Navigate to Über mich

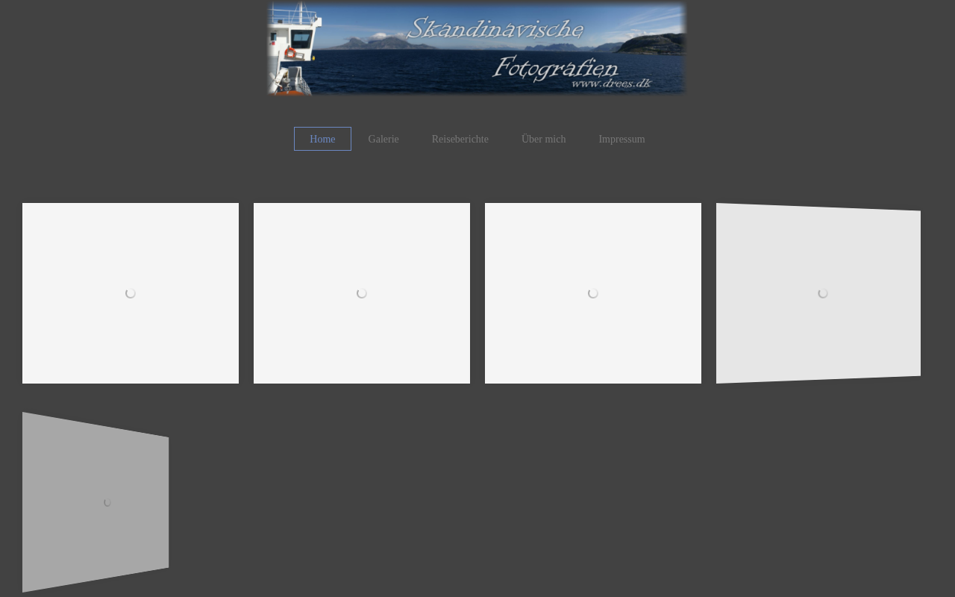(544, 139)
